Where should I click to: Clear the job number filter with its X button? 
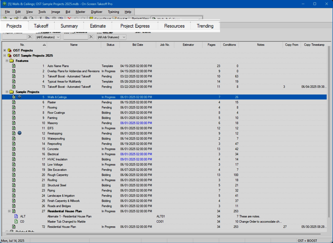tap(91, 37)
